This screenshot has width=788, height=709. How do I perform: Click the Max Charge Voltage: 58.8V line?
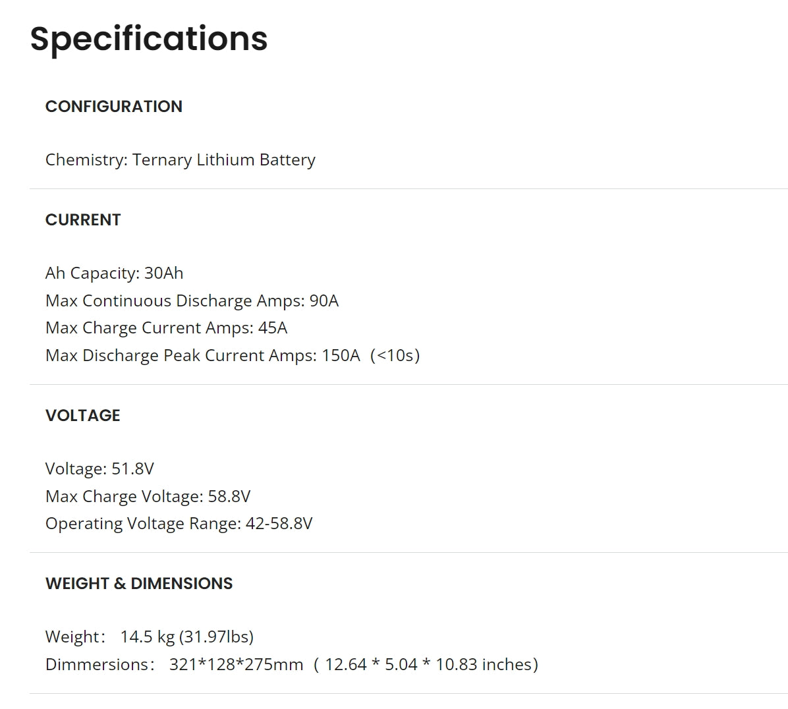point(148,497)
